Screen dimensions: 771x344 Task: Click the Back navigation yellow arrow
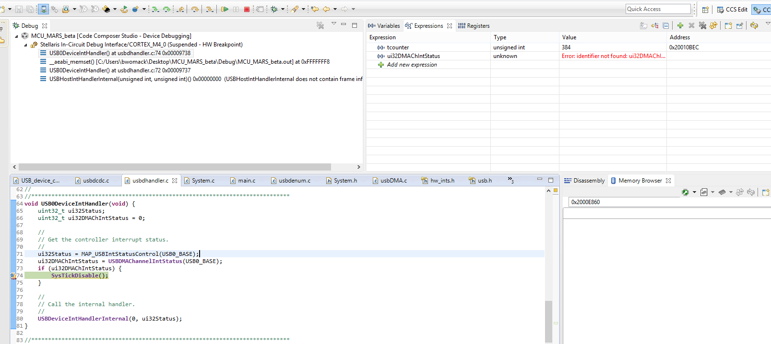click(x=326, y=9)
